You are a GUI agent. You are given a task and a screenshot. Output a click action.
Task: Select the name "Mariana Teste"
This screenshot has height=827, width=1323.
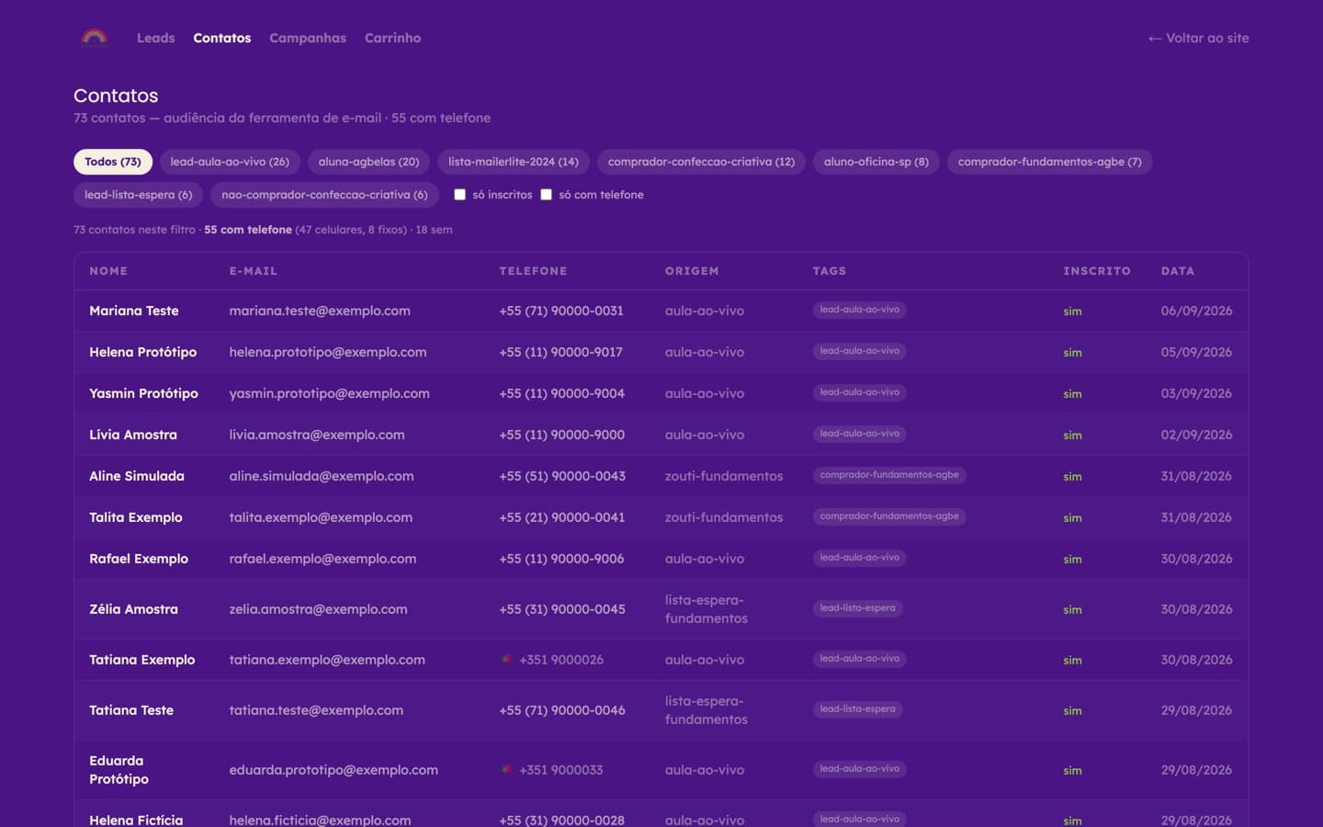click(x=134, y=311)
